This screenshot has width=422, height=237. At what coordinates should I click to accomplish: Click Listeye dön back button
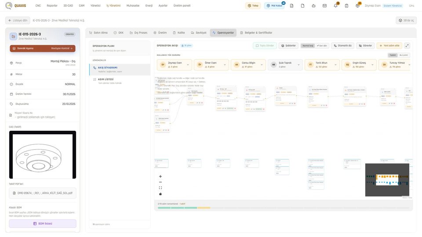pyautogui.click(x=18, y=21)
